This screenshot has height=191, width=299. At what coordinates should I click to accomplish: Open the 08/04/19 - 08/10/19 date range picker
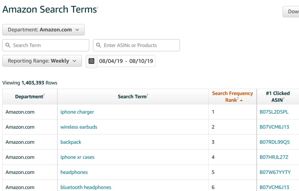126,61
